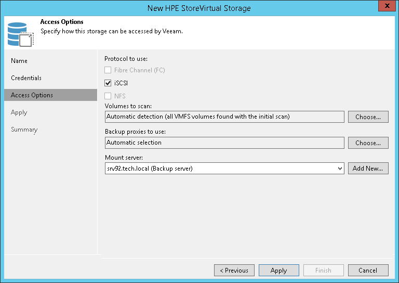
Task: Click the Backup proxies Automatic selection field
Action: (x=224, y=143)
